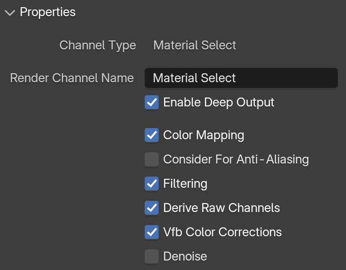Click the Channel Type label
The width and height of the screenshot is (346, 270).
tap(98, 46)
